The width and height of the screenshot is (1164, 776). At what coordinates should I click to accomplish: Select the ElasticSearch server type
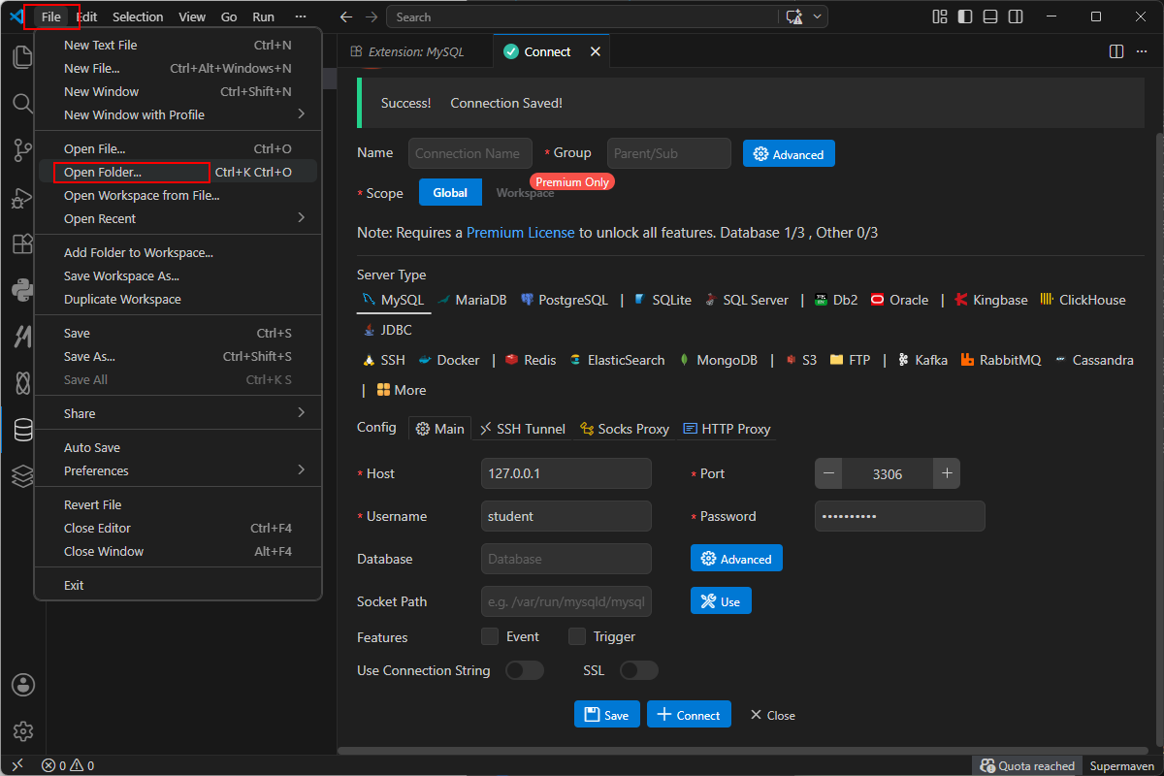click(x=617, y=360)
